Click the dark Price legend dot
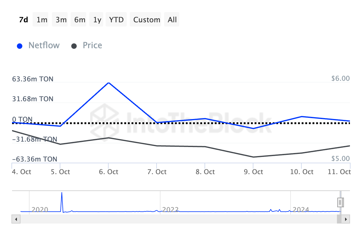This screenshot has height=241, width=362. pos(74,46)
